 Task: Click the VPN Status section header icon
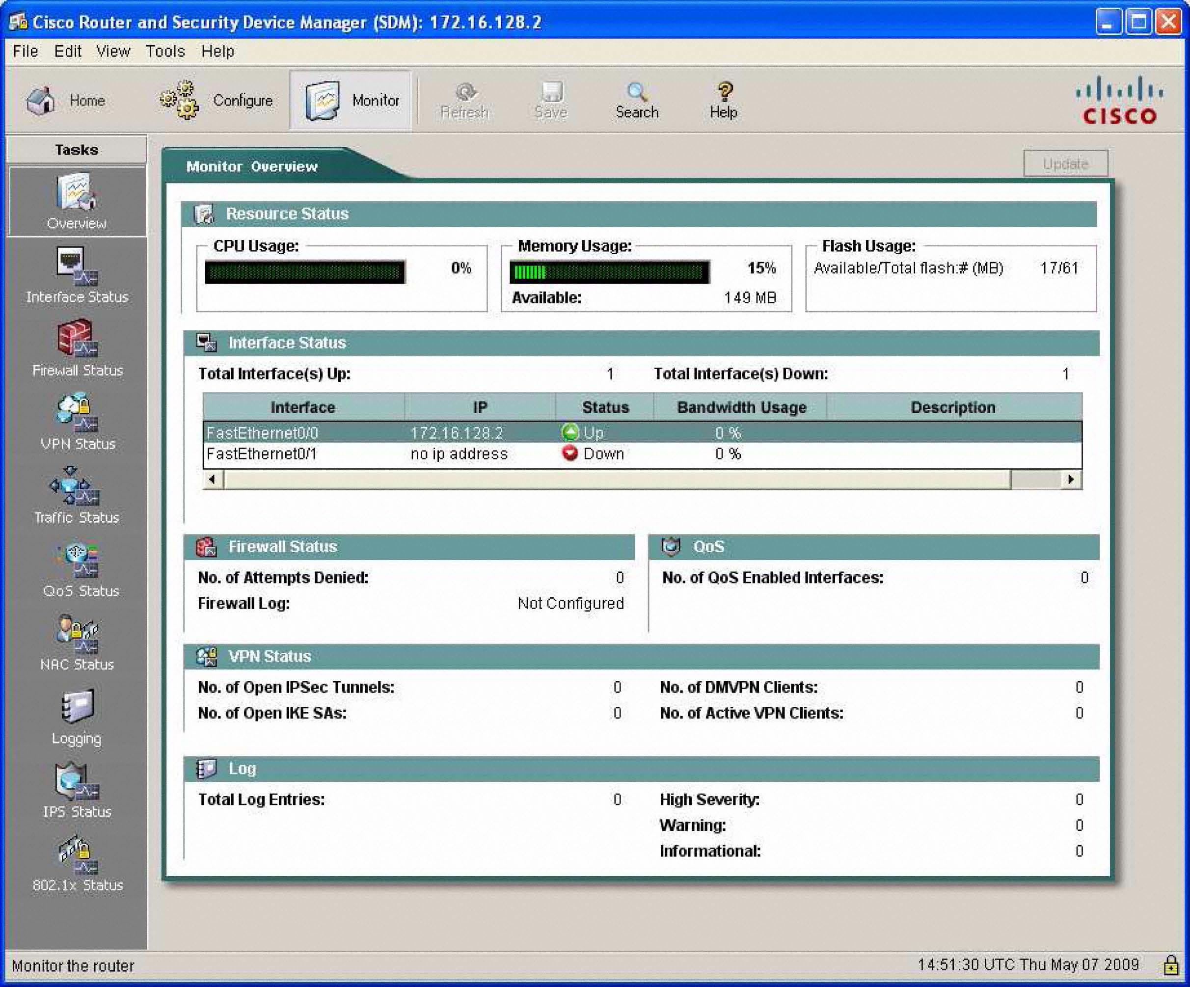[x=206, y=656]
